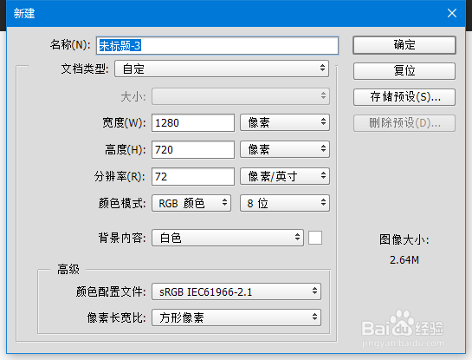Click the 新建 dialog title
Screen dimensions: 472x360
(24, 13)
